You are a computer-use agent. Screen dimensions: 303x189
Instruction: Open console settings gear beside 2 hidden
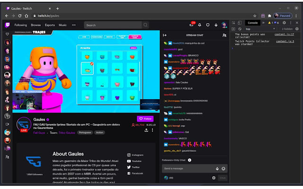pos(297,29)
